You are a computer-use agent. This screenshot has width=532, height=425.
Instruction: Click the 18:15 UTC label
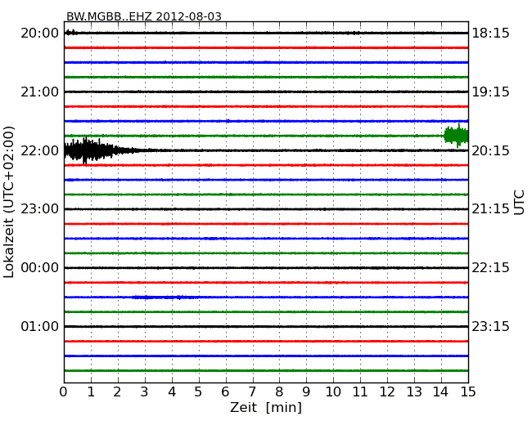tap(490, 34)
